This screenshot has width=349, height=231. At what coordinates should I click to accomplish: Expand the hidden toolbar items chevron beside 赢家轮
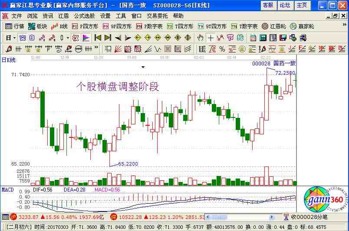[x=344, y=25]
